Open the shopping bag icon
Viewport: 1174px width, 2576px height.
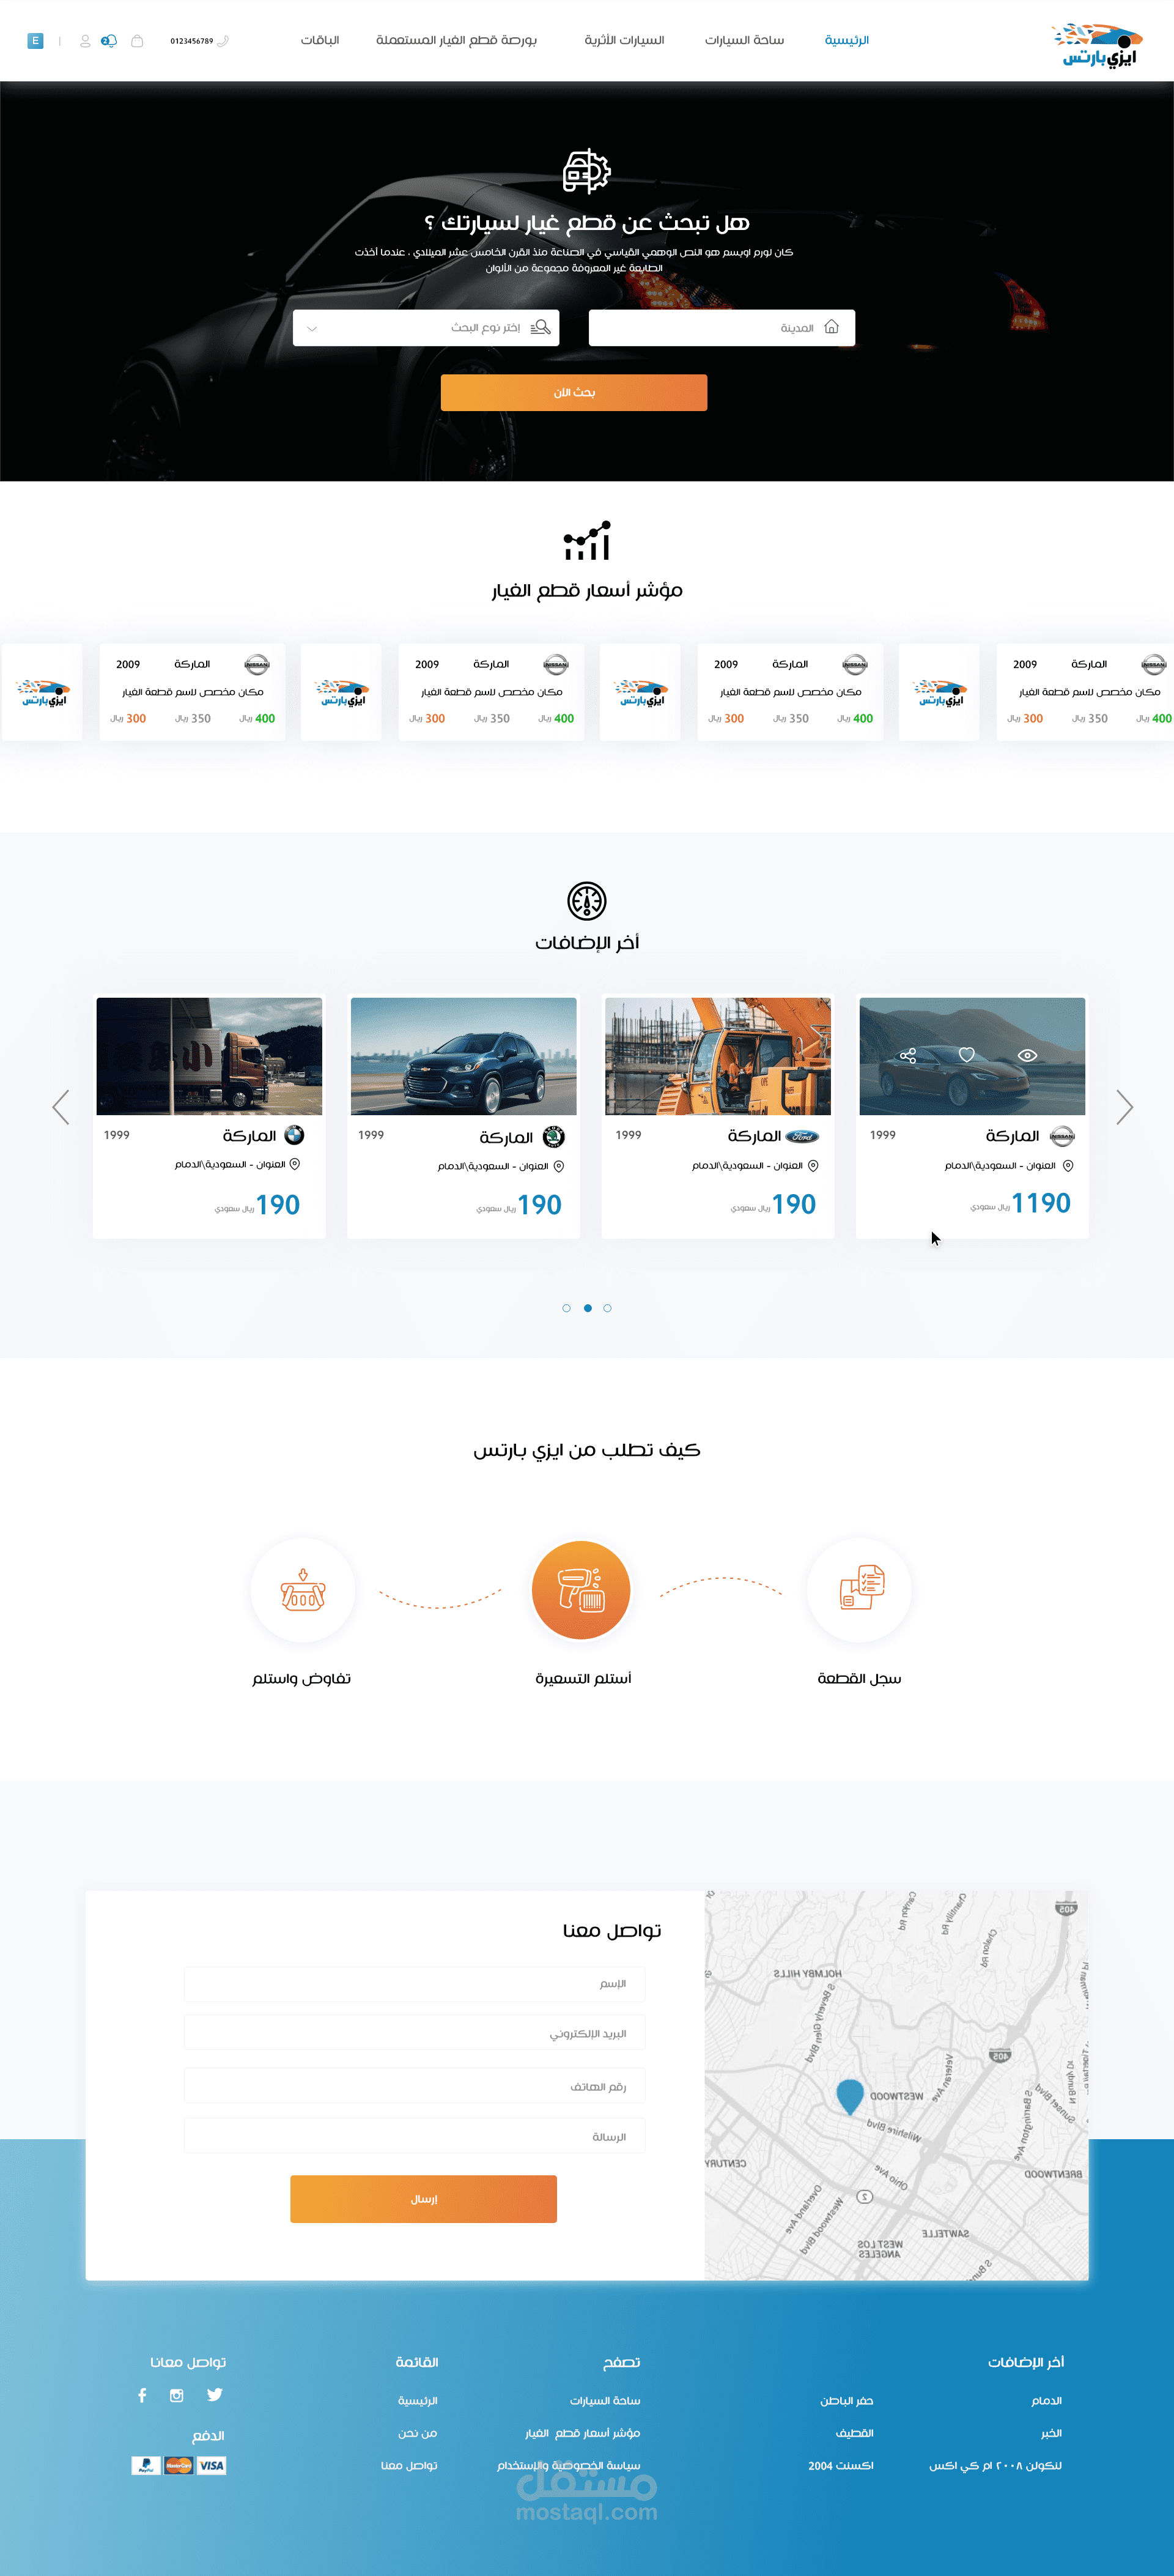pyautogui.click(x=137, y=41)
